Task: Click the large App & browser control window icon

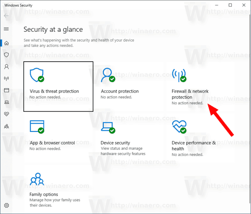Action: 37,127
